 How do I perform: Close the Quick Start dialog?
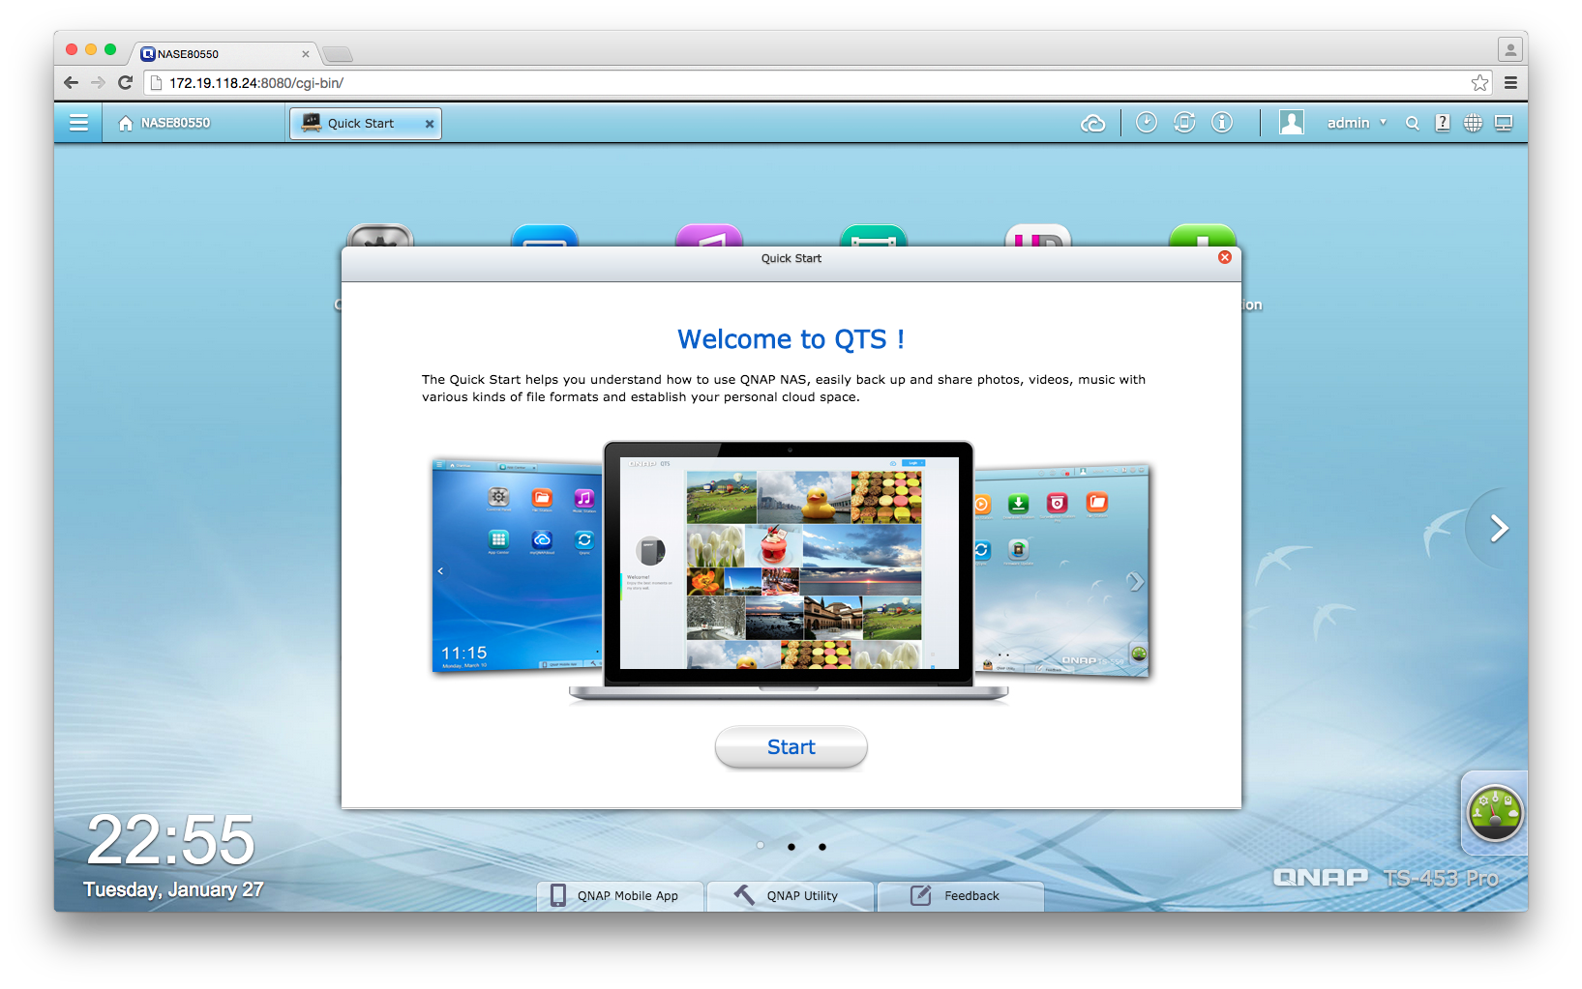tap(1225, 257)
